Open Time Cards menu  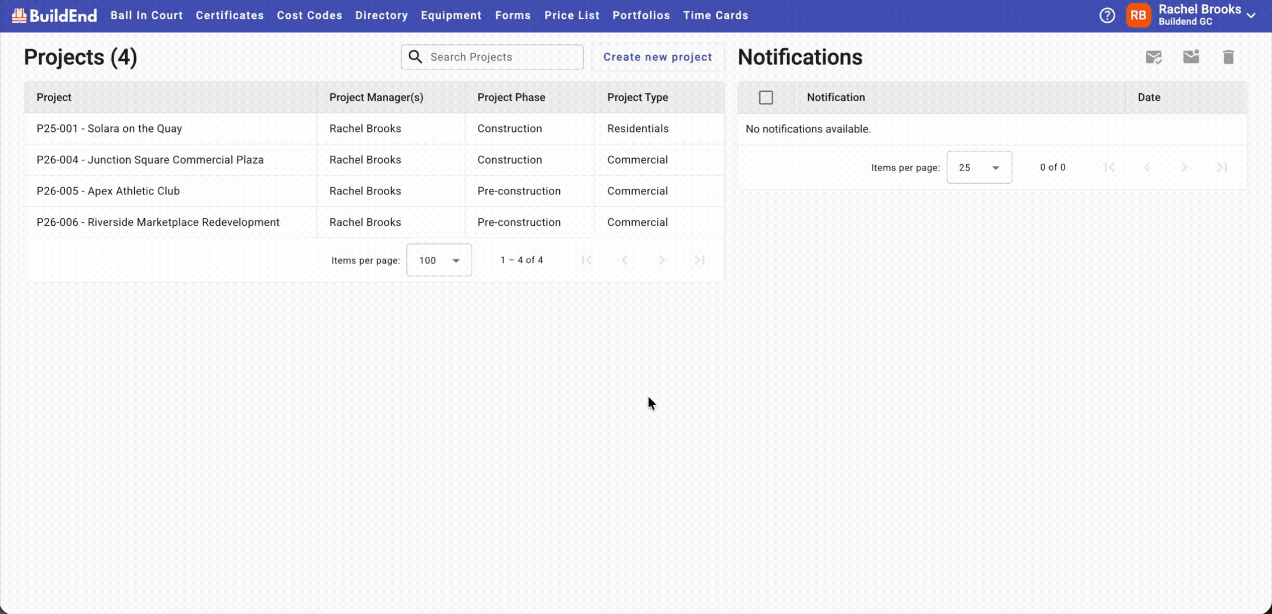[x=716, y=15]
